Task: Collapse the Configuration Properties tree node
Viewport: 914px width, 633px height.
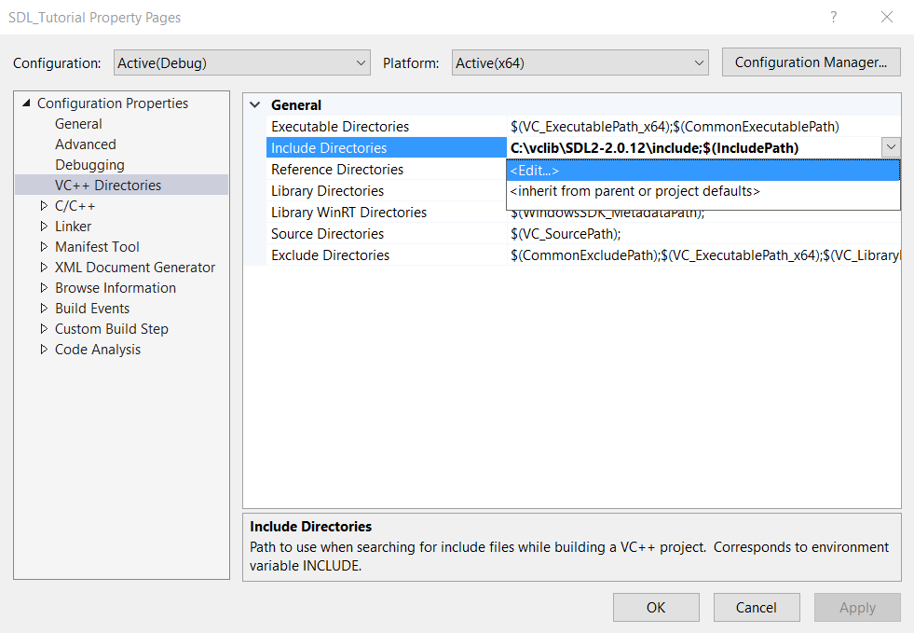Action: click(26, 103)
